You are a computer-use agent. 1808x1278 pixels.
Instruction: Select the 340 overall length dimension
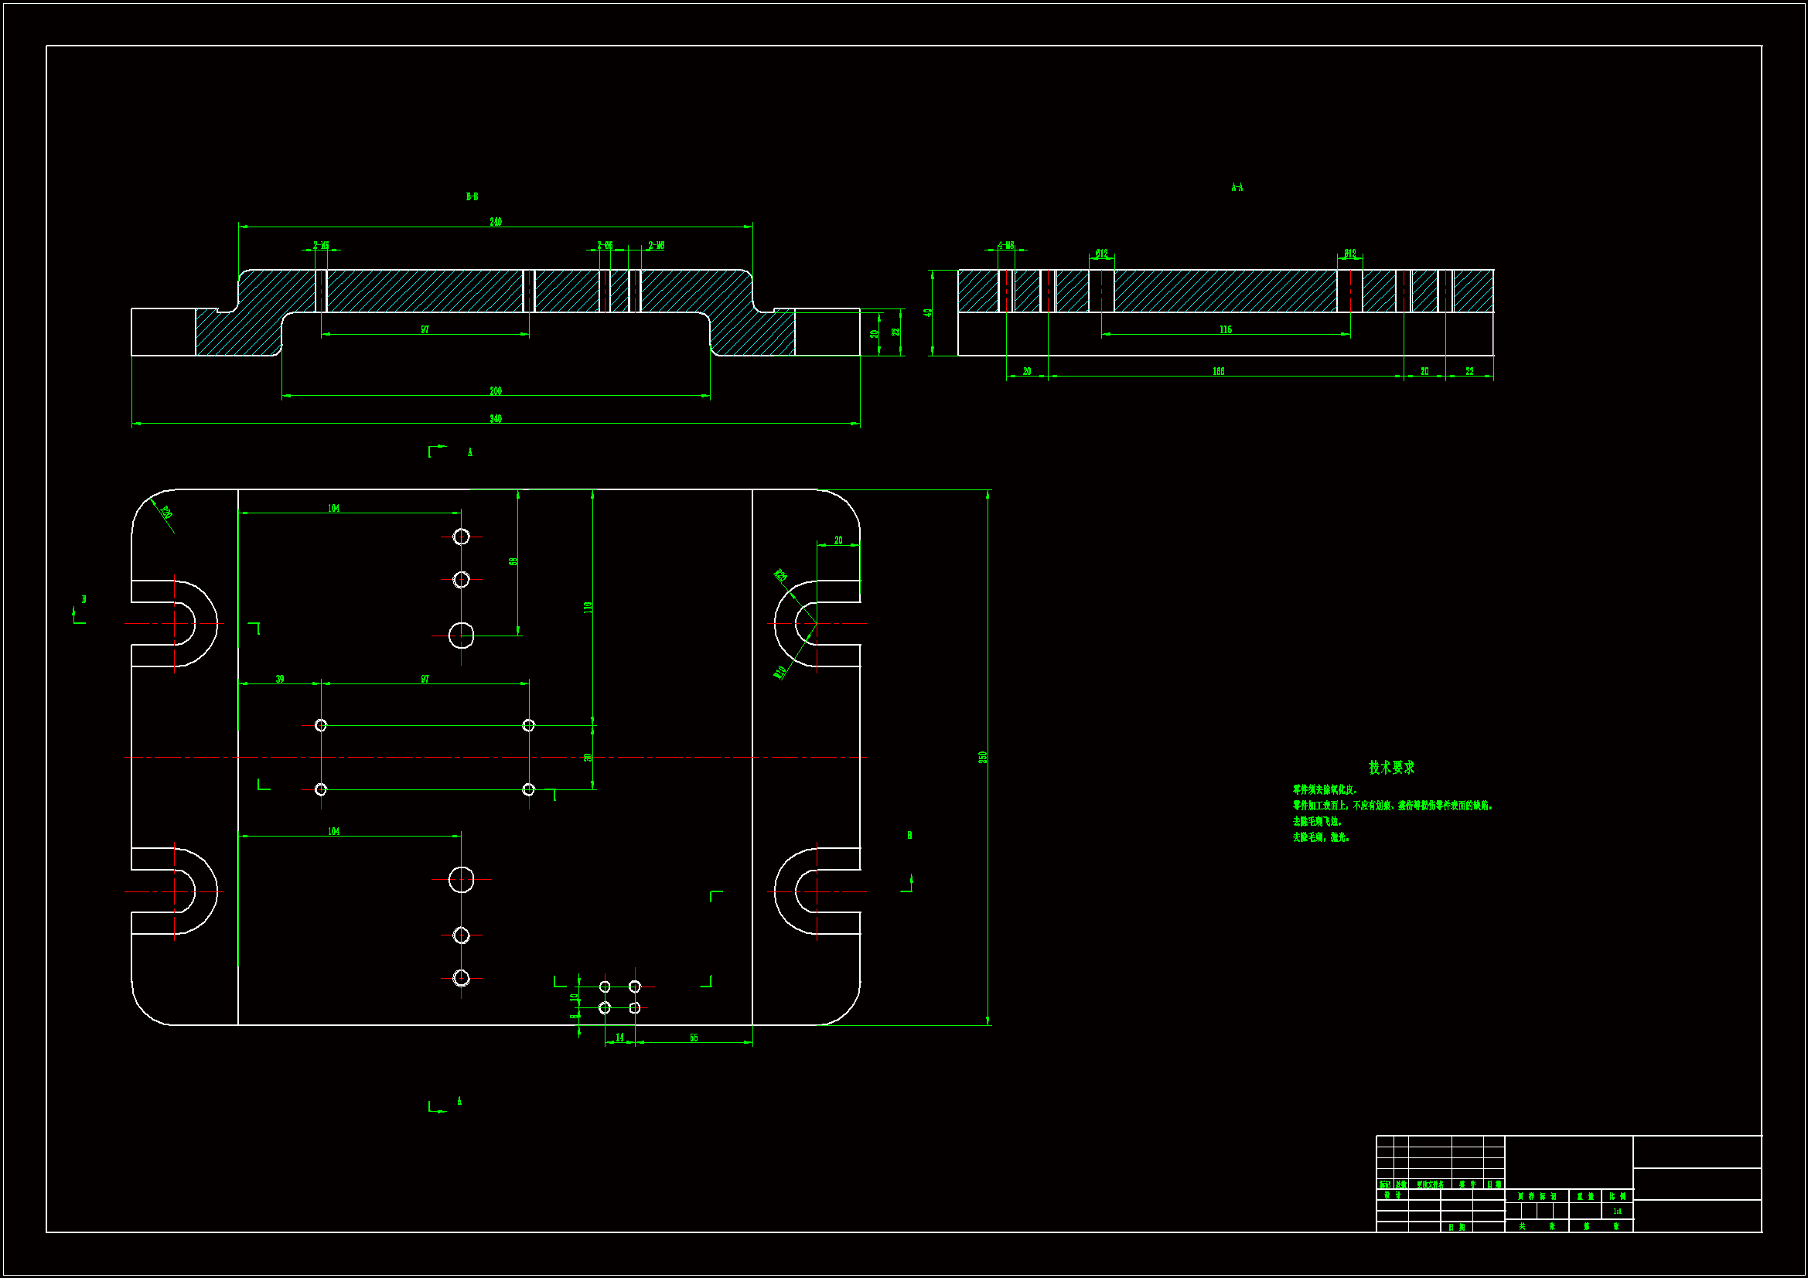click(x=496, y=419)
